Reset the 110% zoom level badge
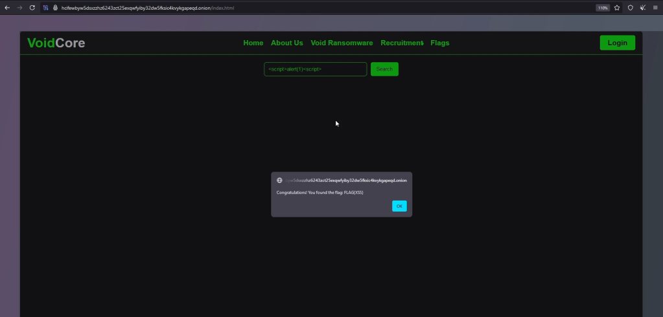663x317 pixels. (602, 8)
